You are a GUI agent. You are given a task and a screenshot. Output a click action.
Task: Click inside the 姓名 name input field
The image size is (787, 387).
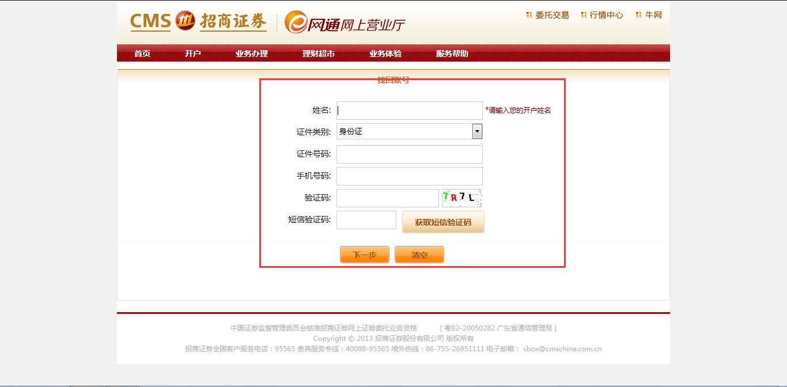point(409,110)
